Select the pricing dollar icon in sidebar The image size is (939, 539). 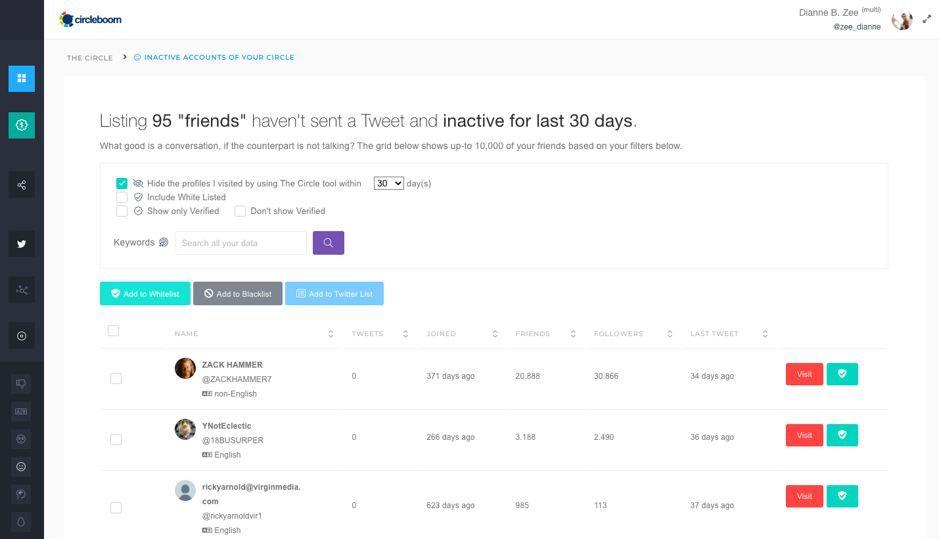pos(22,125)
